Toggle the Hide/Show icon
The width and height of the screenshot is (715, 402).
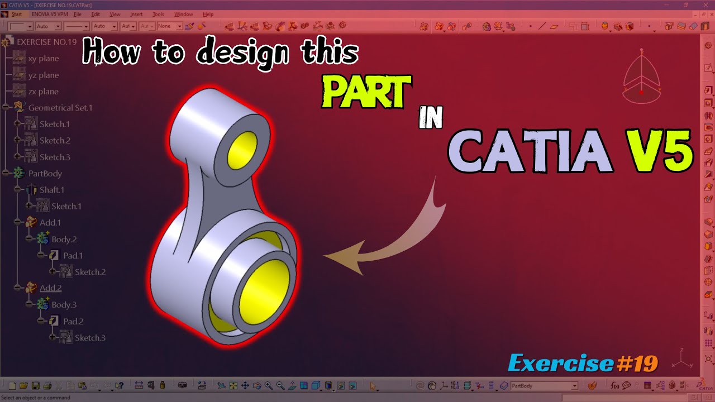pyautogui.click(x=340, y=385)
